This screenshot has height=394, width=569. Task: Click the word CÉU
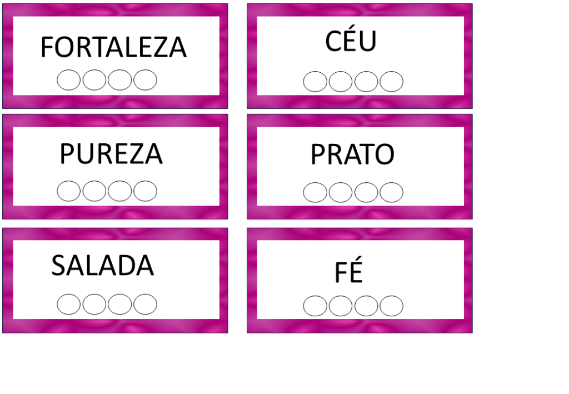351,42
